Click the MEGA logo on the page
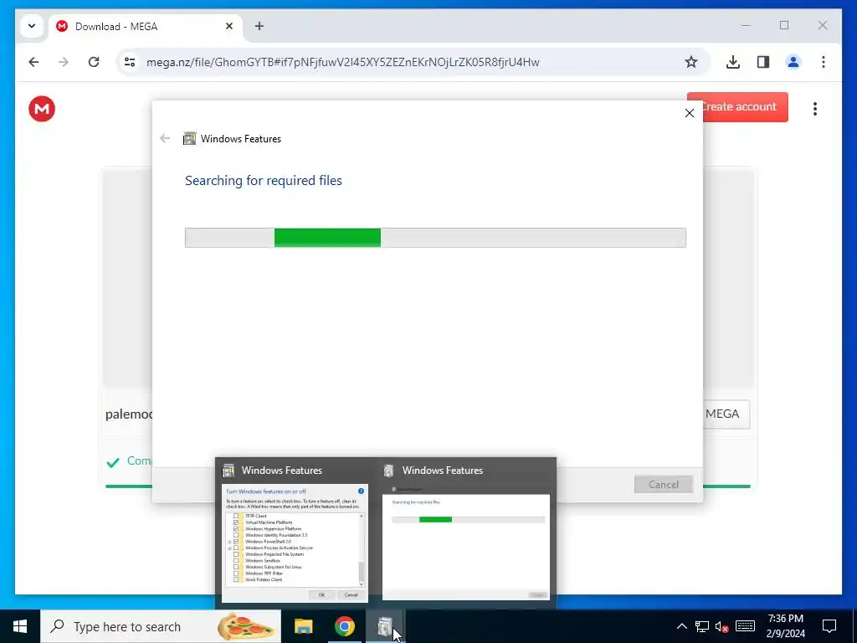This screenshot has height=643, width=857. tap(42, 109)
